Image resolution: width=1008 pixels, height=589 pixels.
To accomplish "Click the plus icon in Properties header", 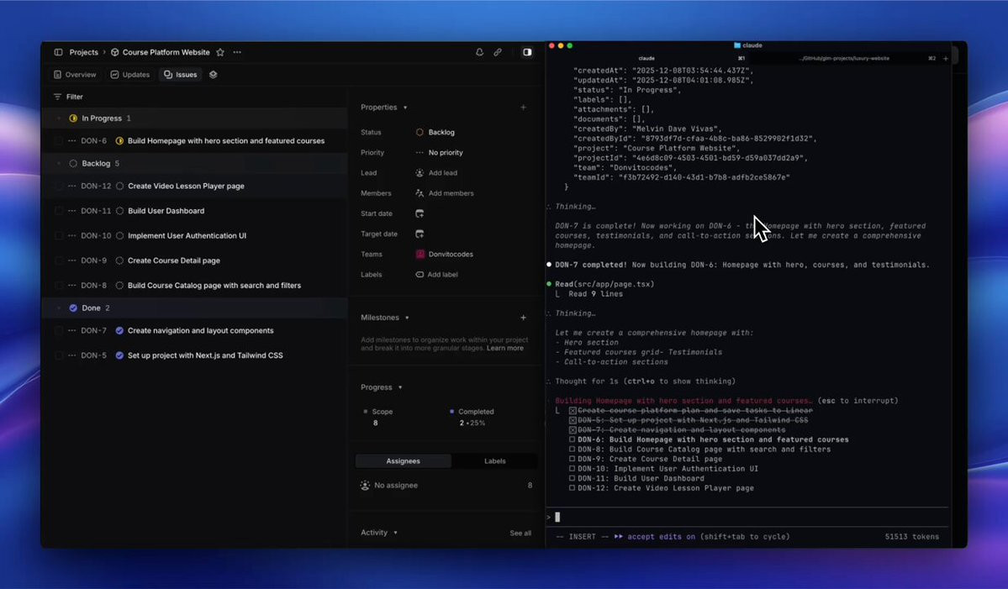I will coord(523,108).
